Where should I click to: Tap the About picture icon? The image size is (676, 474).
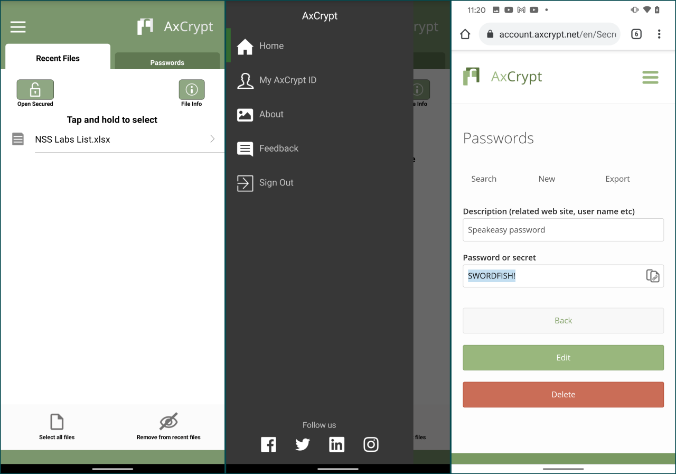click(245, 115)
